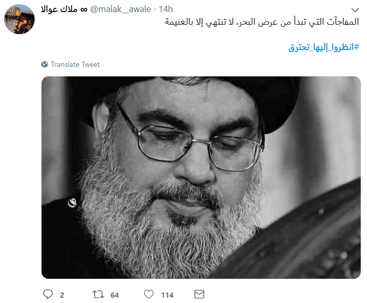367x303 pixels.
Task: Open the @malak__awale handle
Action: click(120, 9)
